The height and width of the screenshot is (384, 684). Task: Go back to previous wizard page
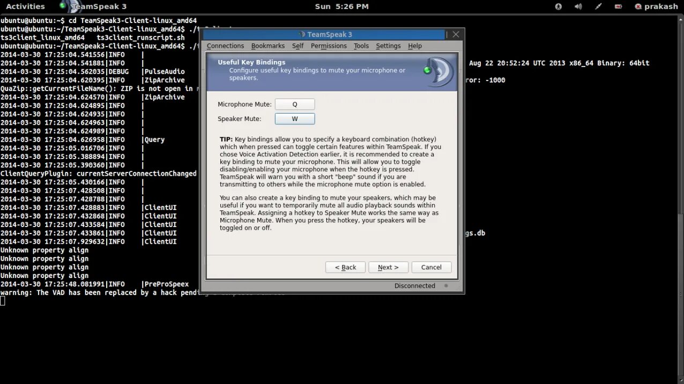click(345, 267)
